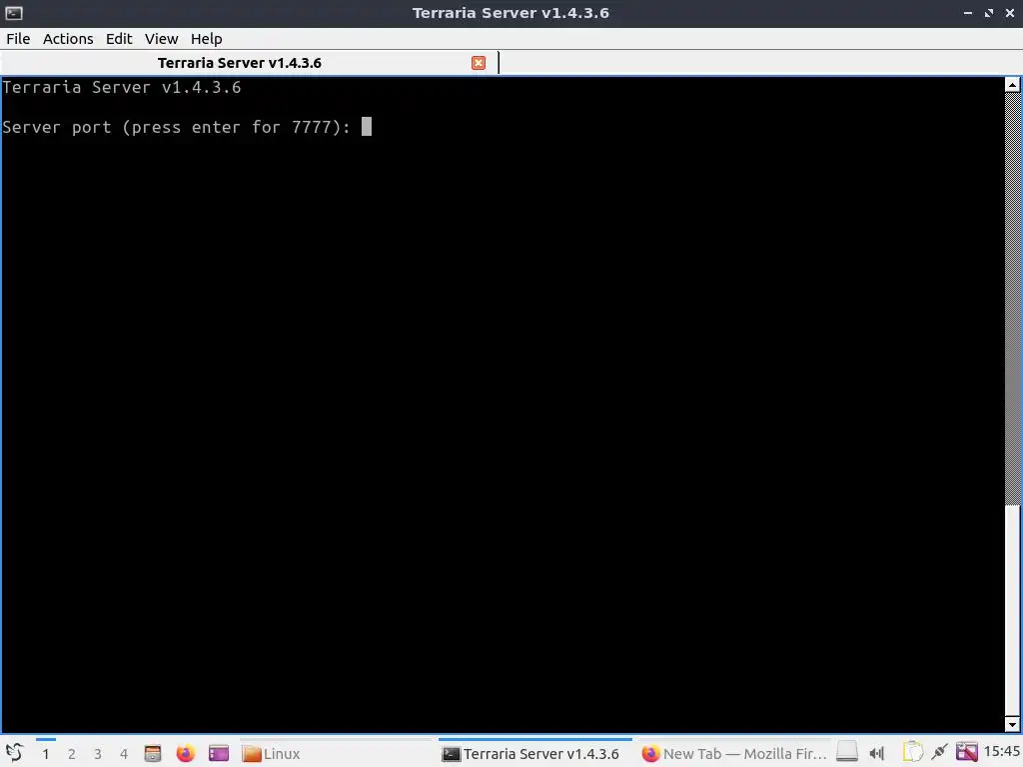
Task: Open the File menu
Action: click(18, 39)
